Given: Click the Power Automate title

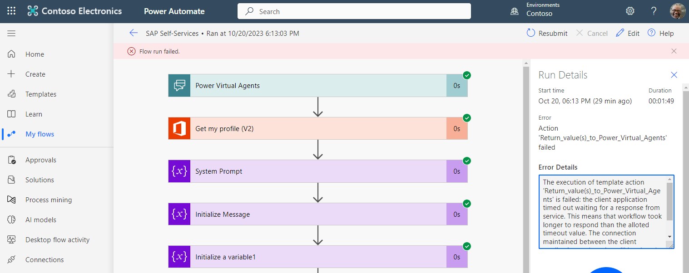Looking at the screenshot, I should pyautogui.click(x=174, y=11).
